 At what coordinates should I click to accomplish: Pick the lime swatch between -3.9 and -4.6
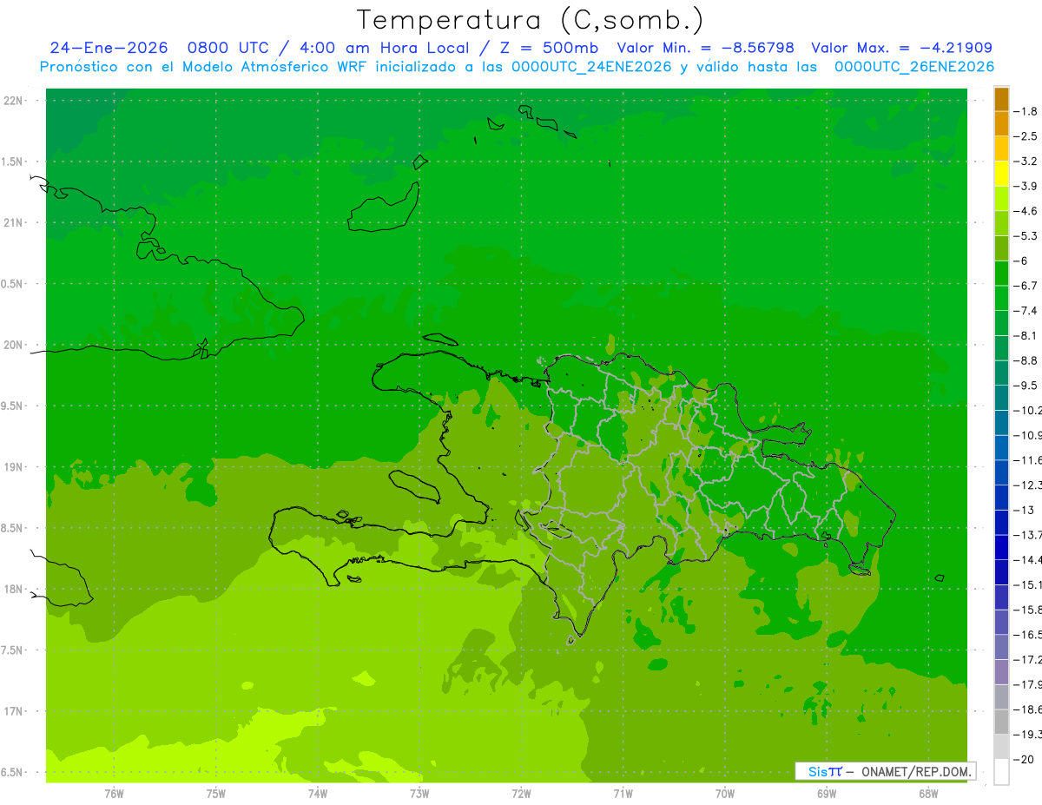[1001, 199]
